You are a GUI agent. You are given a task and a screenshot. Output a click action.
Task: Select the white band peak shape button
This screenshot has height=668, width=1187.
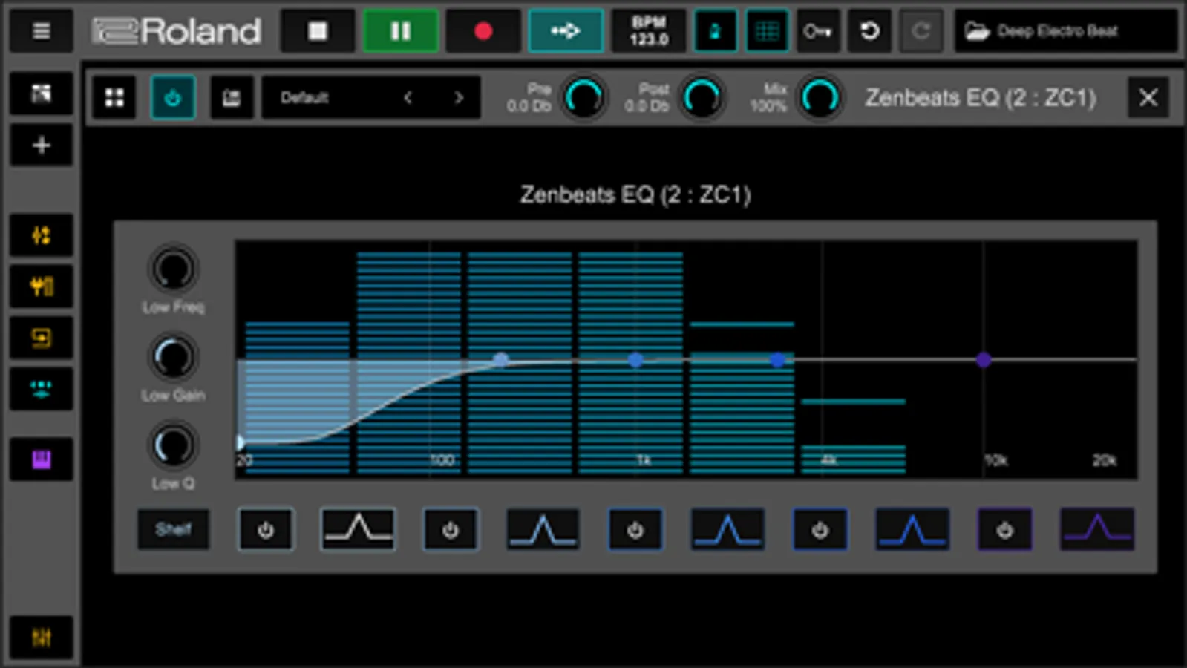358,529
